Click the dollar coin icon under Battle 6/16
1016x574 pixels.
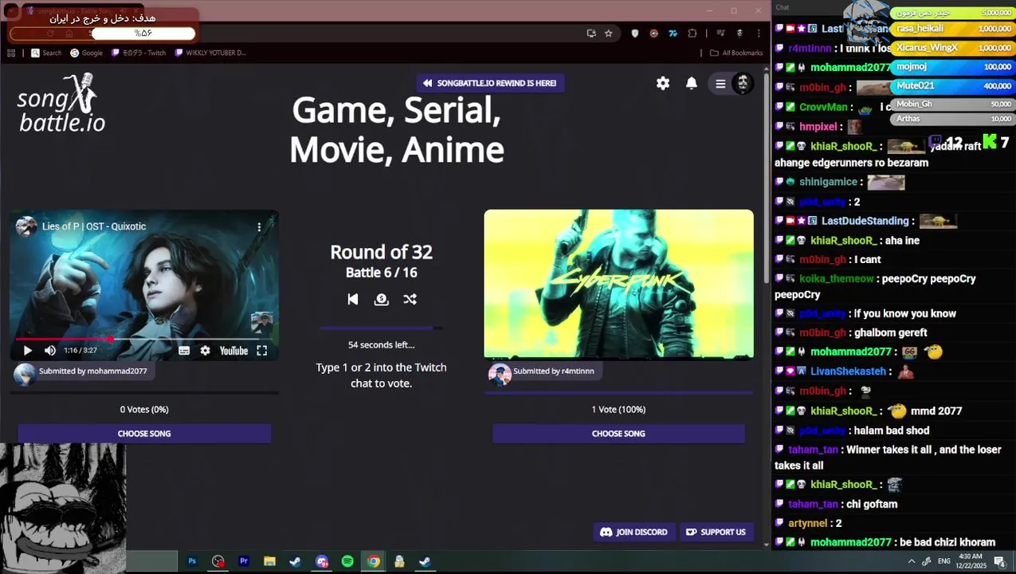382,299
